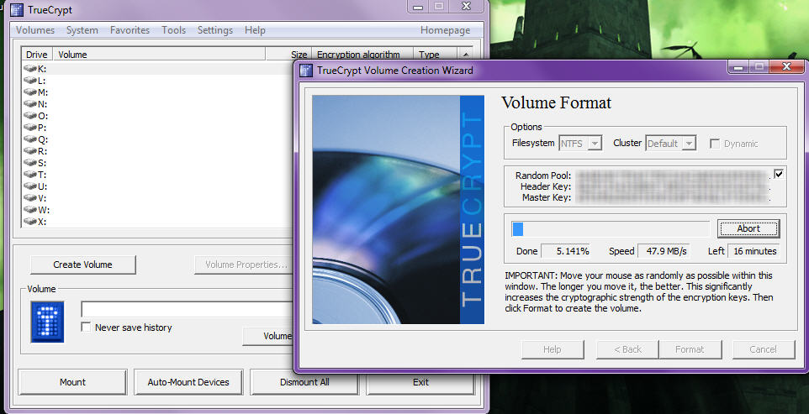Click the wizard Format button
Viewport: 809px width, 414px height.
click(x=690, y=349)
